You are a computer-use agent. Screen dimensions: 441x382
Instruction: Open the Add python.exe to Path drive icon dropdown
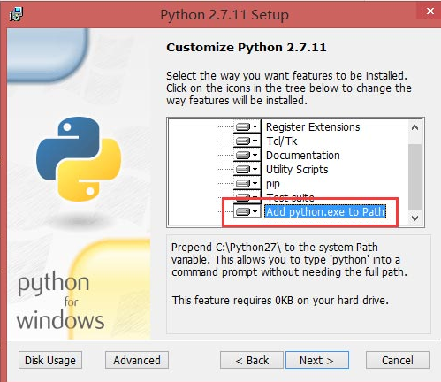tap(247, 211)
